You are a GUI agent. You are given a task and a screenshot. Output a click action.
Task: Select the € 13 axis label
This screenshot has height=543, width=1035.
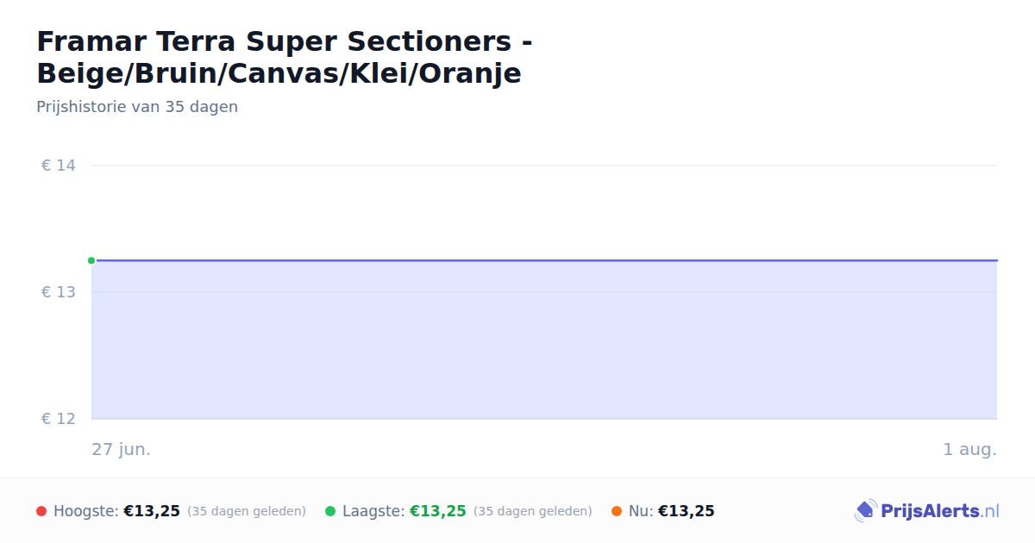59,292
